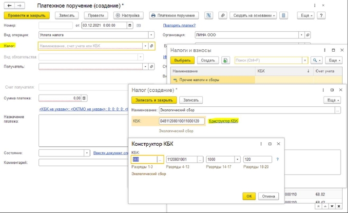Click the green create-copy icon next to Создать
This screenshot has width=348, height=213.
coord(225,60)
